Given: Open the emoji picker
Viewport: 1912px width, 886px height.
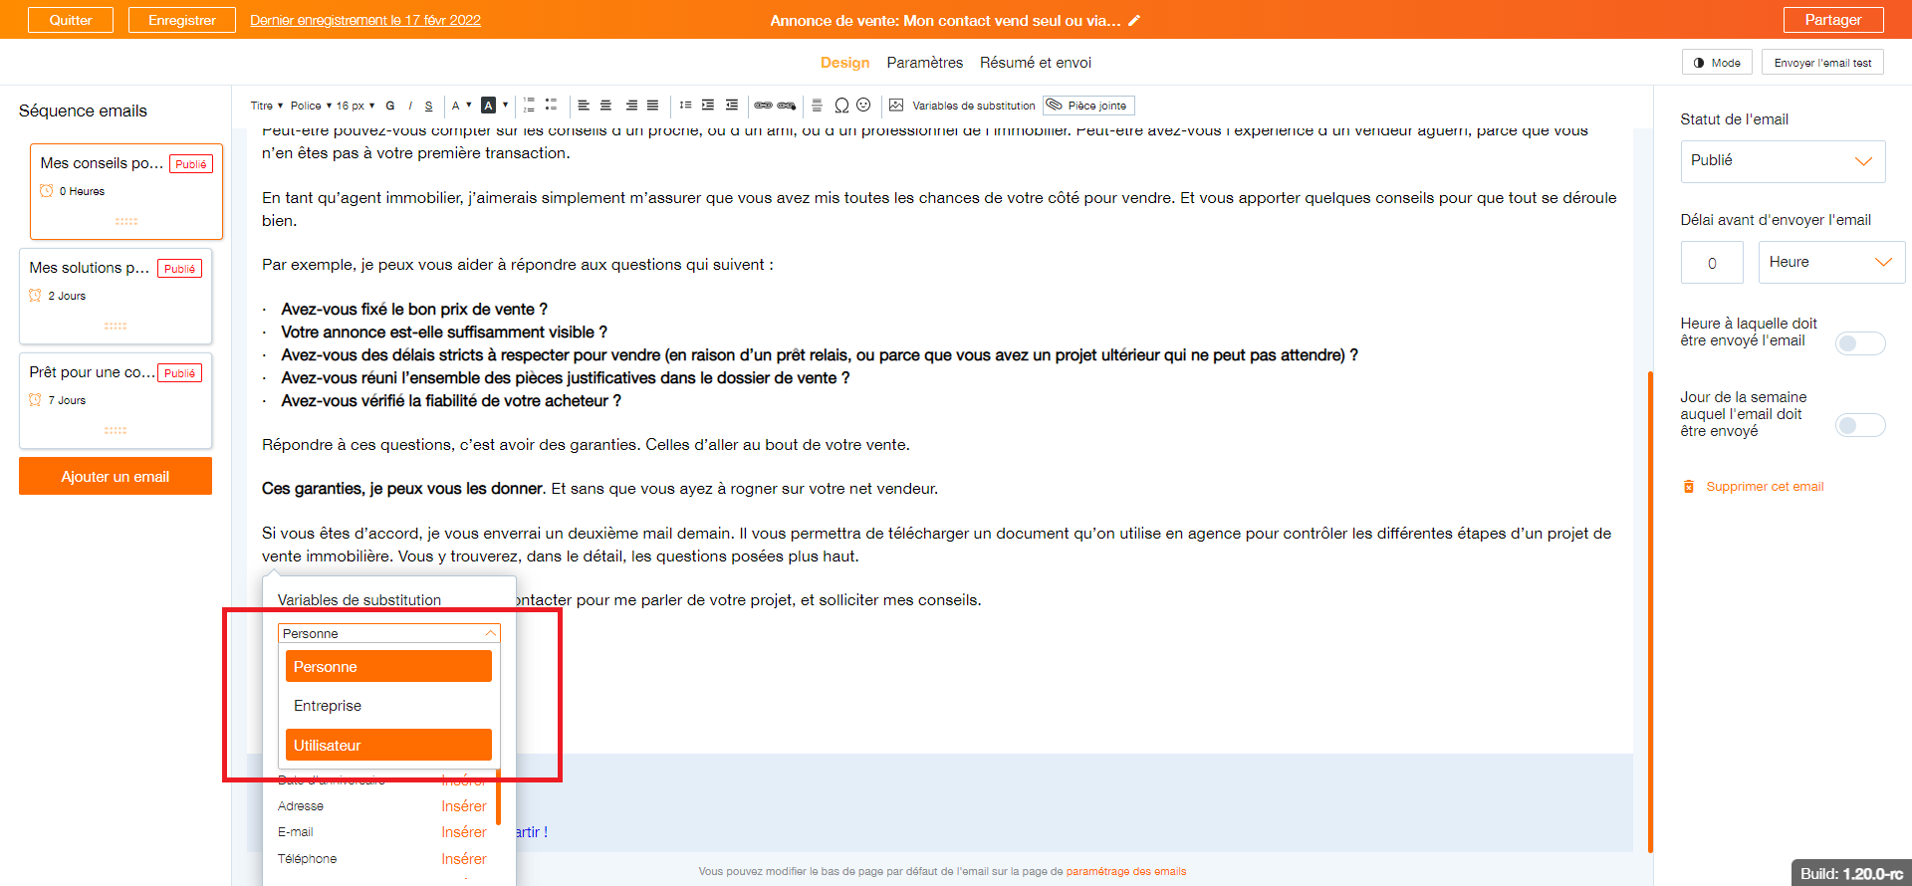Looking at the screenshot, I should (863, 106).
